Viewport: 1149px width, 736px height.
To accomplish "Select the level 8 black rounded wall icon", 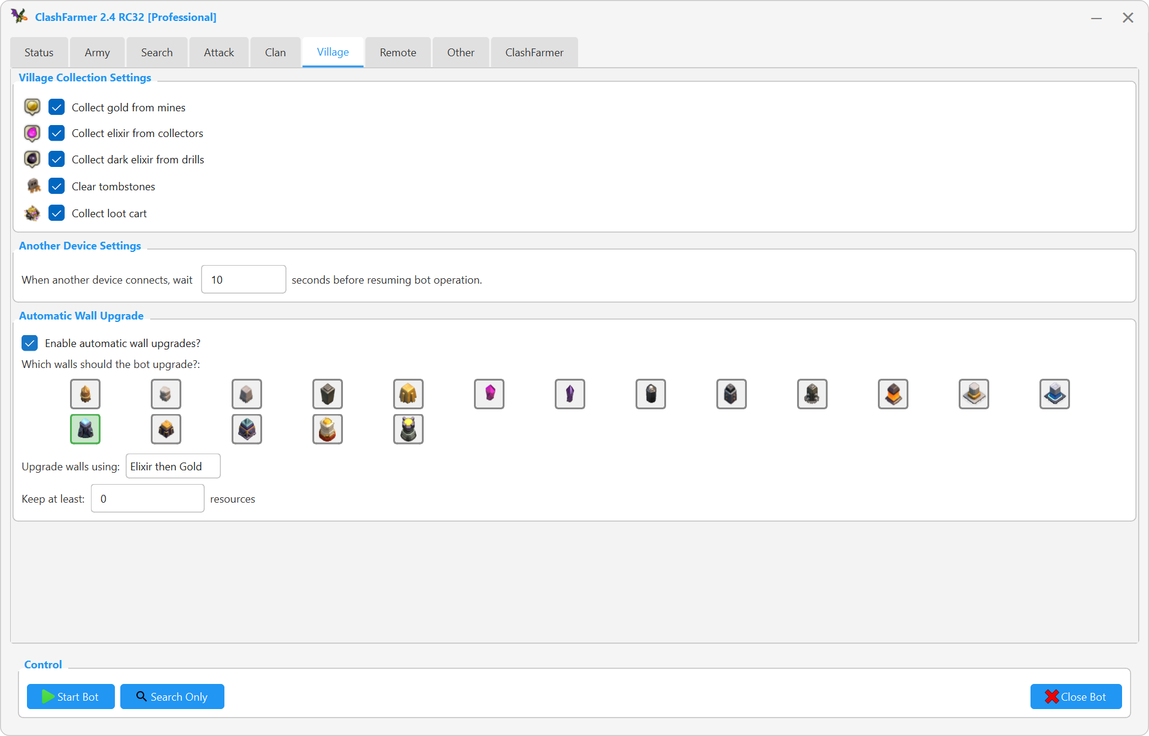I will coord(651,394).
